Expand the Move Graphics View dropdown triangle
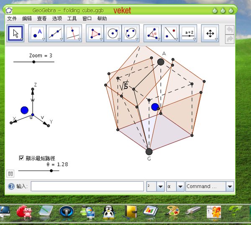The height and width of the screenshot is (225, 251). coord(216,39)
